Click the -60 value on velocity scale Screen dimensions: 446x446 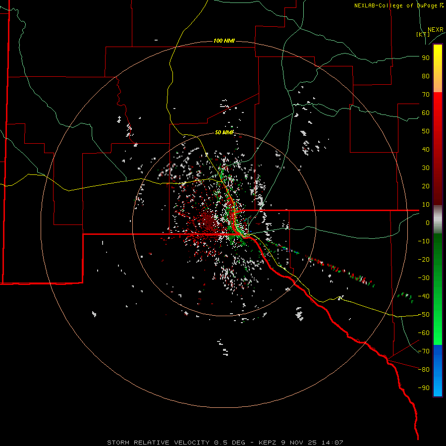point(424,333)
